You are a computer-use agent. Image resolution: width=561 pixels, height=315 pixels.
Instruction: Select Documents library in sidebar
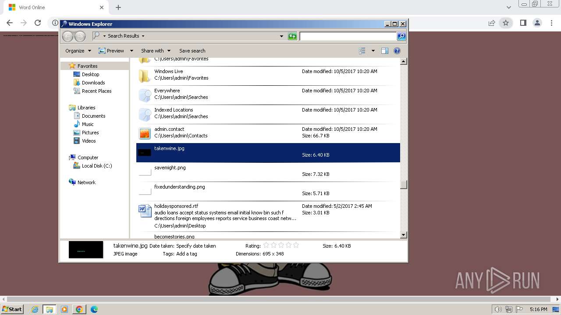coord(93,116)
